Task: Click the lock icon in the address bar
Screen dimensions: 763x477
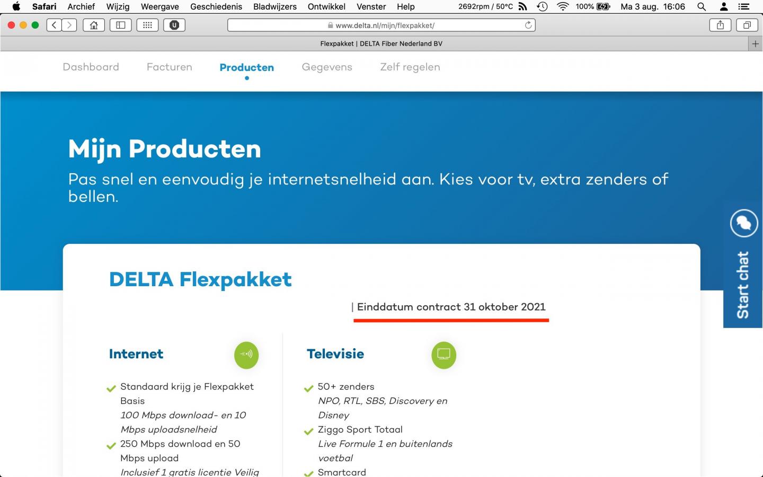Action: (331, 25)
